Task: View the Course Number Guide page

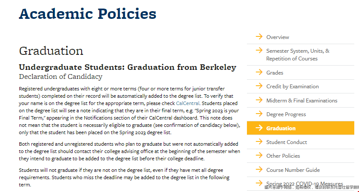Action: [293, 170]
